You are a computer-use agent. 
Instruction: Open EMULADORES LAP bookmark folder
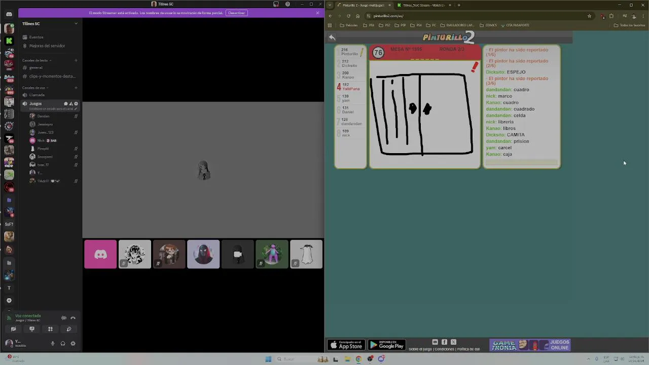(457, 25)
